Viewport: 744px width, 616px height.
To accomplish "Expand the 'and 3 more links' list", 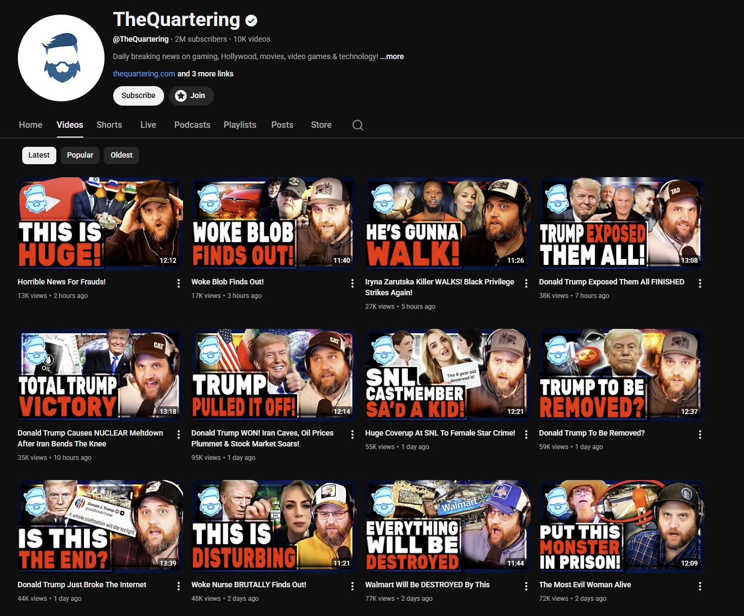I will click(x=205, y=74).
